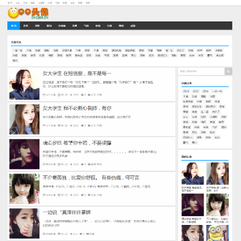Click the comment icon under the first article
The width and height of the screenshot is (241, 241).
point(82,95)
